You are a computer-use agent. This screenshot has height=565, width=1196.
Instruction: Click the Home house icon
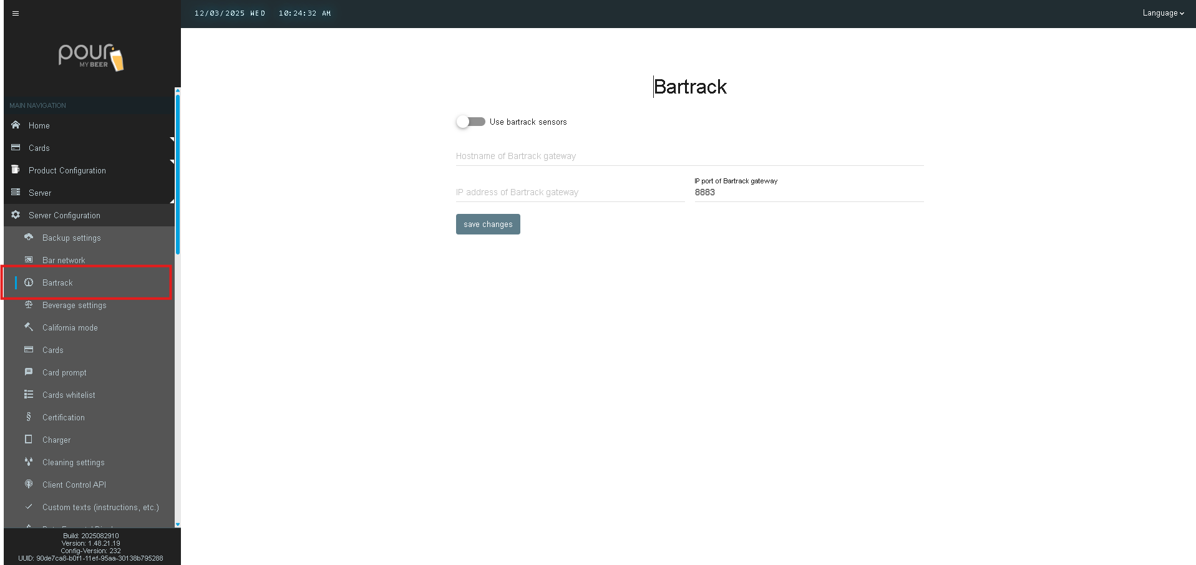[16, 125]
